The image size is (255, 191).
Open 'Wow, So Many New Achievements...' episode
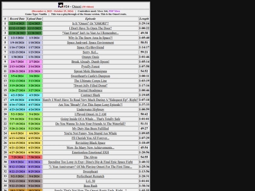[90, 148]
